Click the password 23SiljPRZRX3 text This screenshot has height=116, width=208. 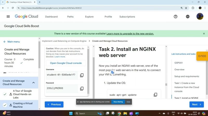pos(55,88)
